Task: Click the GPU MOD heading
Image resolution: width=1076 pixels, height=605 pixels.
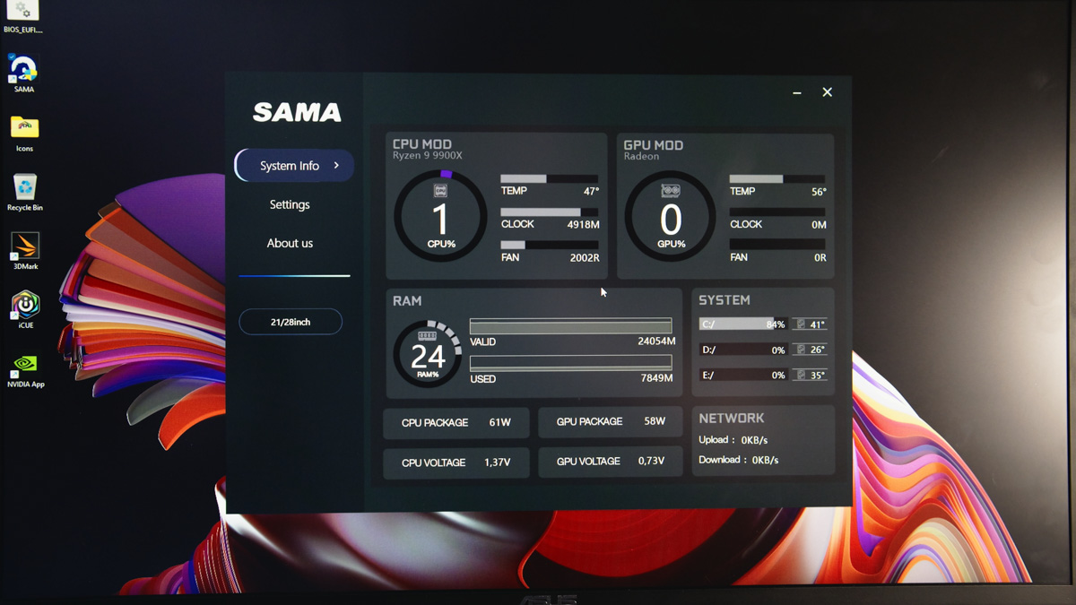Action: 653,145
